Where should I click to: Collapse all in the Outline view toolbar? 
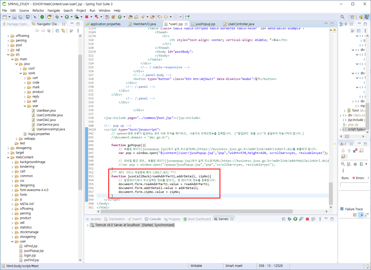coord(359,31)
